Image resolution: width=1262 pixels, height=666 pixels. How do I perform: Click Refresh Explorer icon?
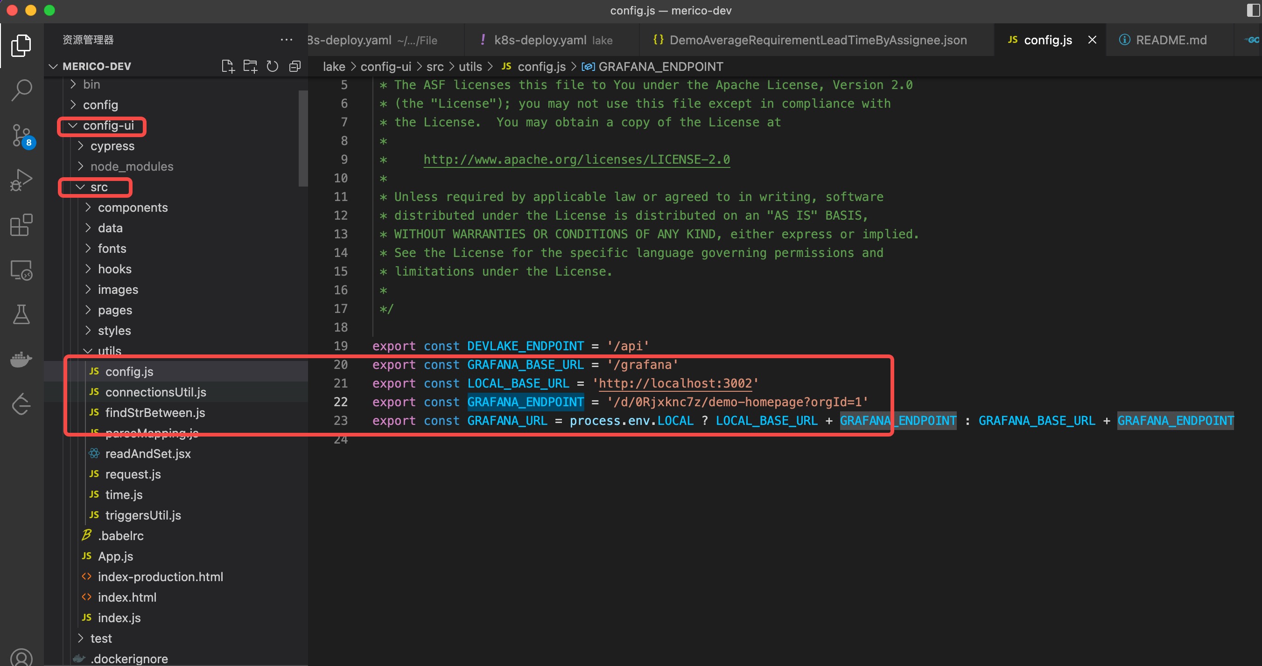point(273,66)
